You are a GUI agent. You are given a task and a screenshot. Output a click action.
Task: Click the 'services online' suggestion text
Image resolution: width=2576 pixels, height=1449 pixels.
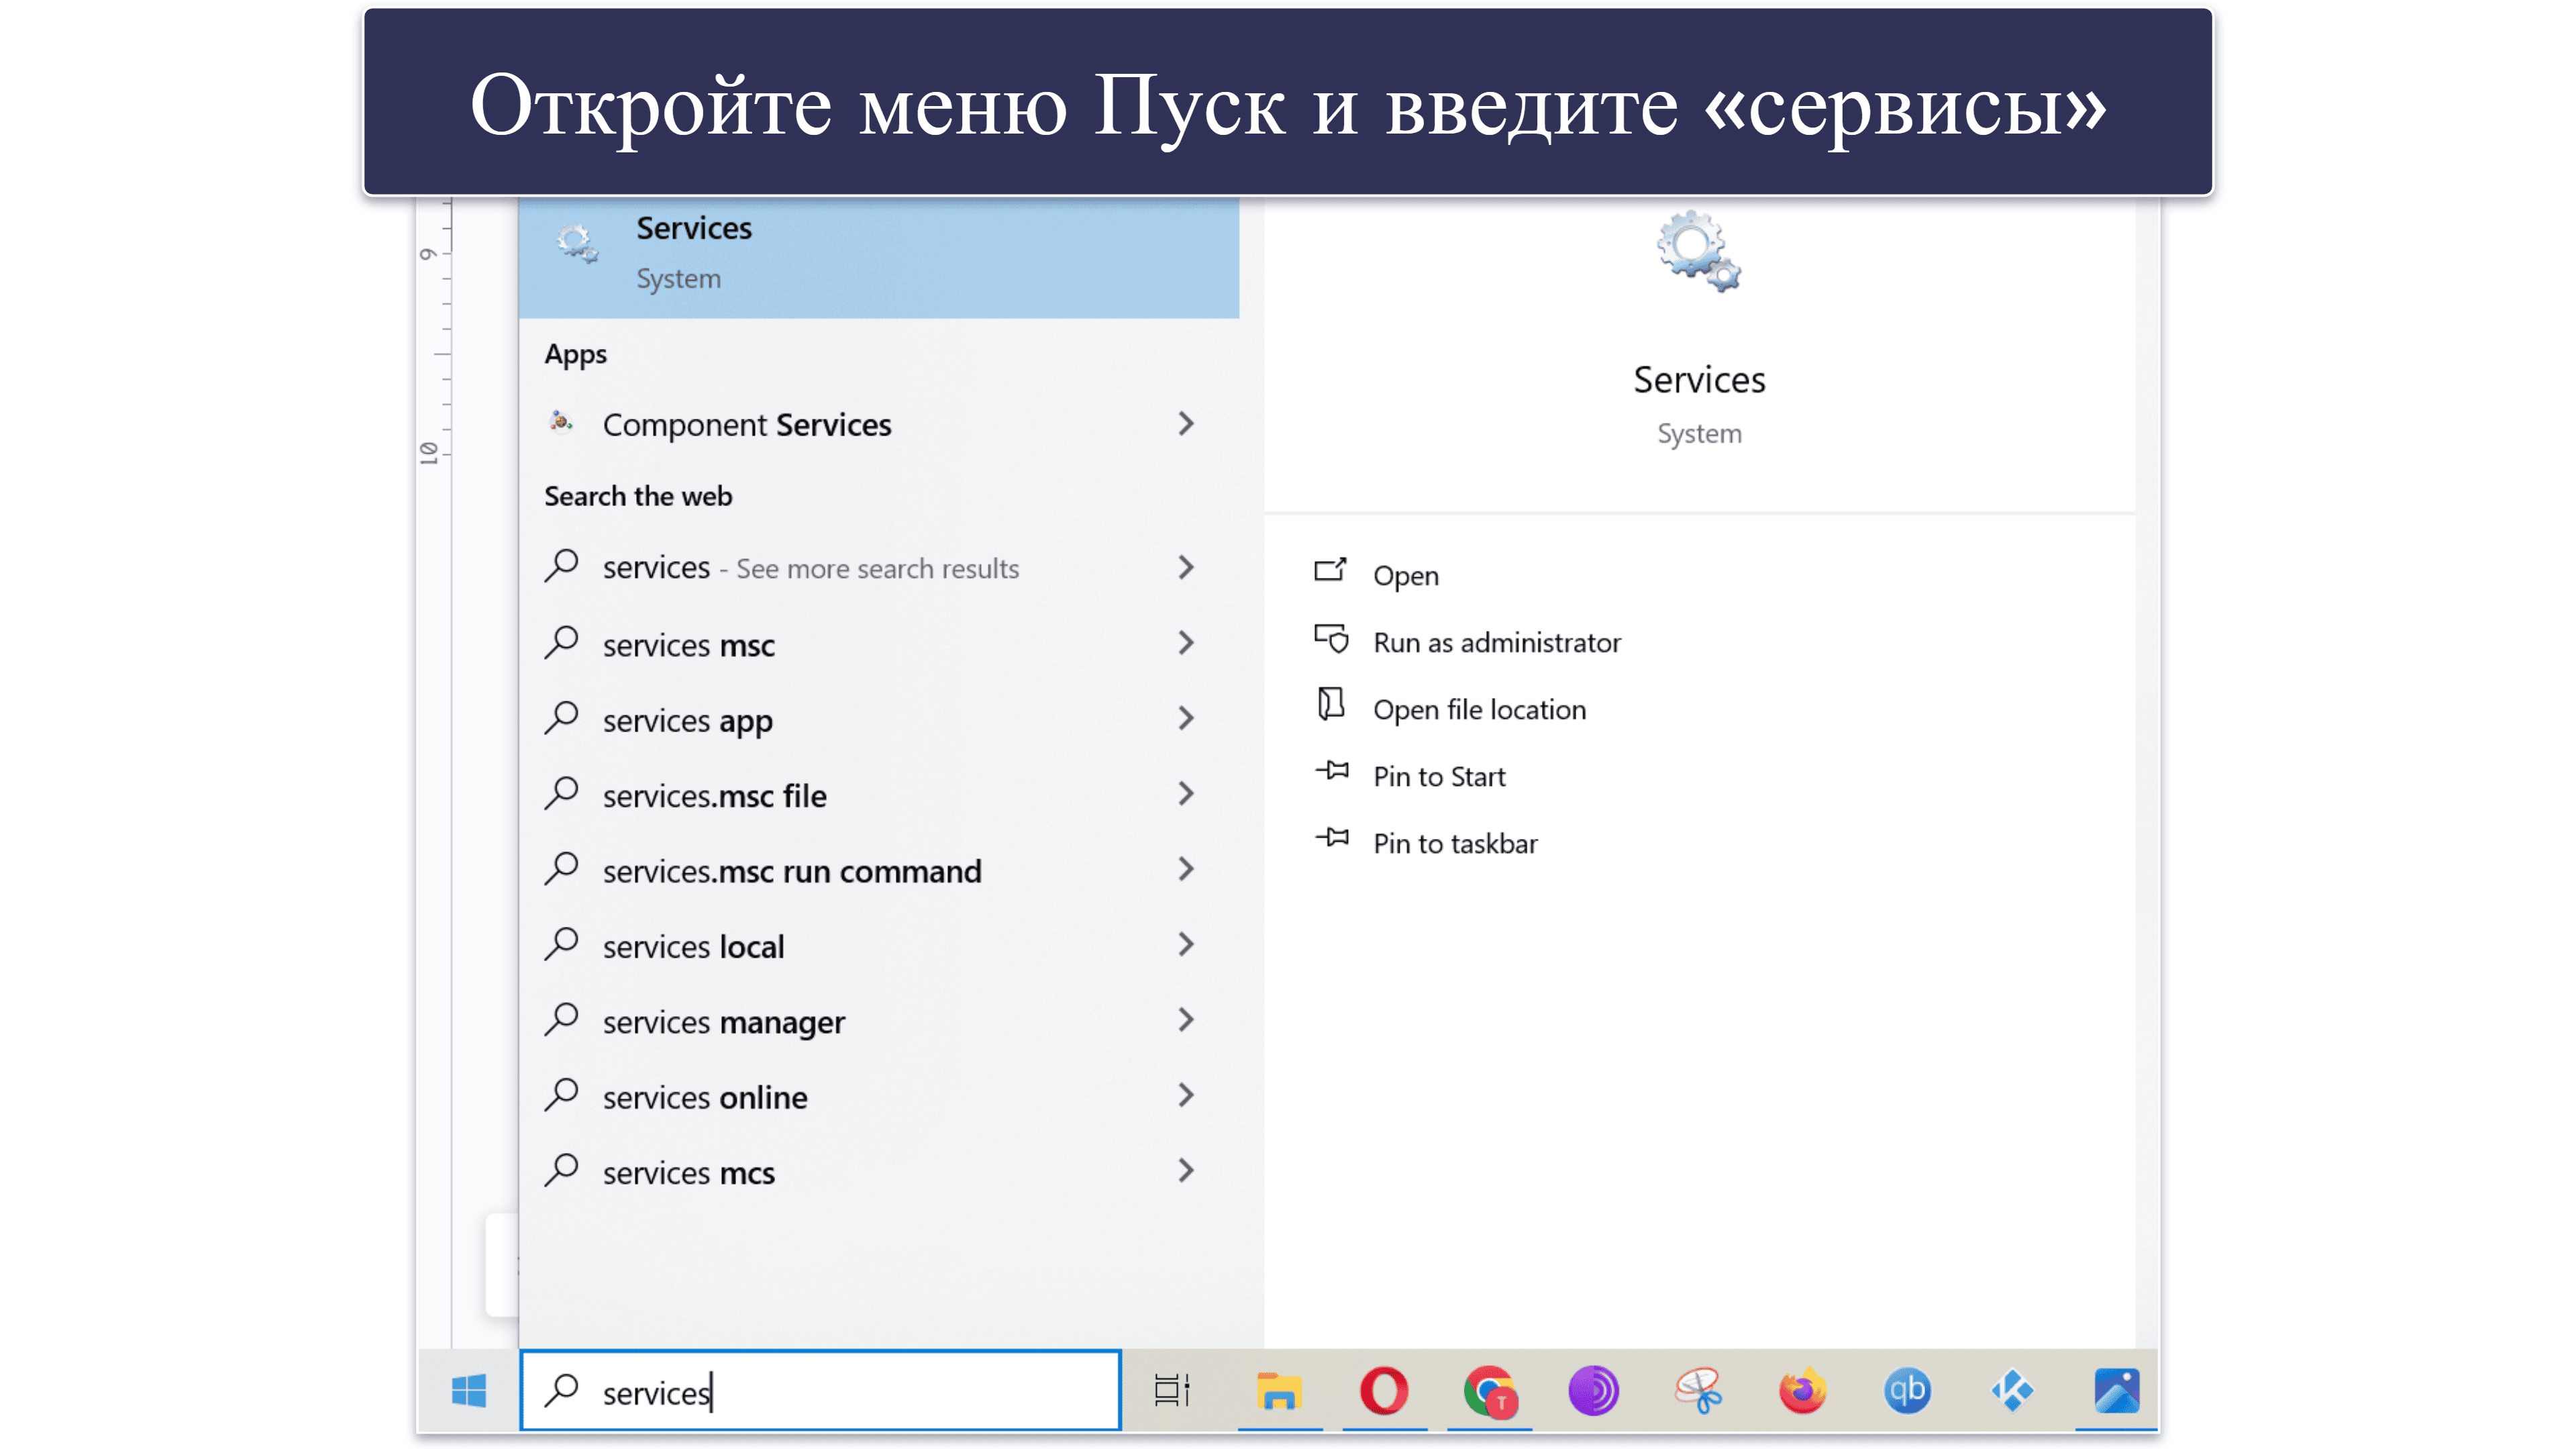(x=705, y=1098)
